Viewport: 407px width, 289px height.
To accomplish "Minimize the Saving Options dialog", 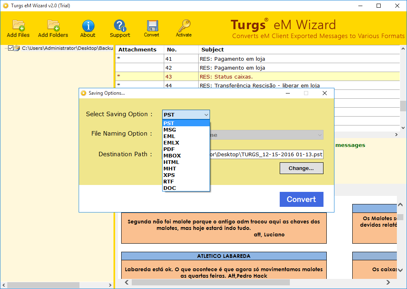I will pyautogui.click(x=287, y=93).
